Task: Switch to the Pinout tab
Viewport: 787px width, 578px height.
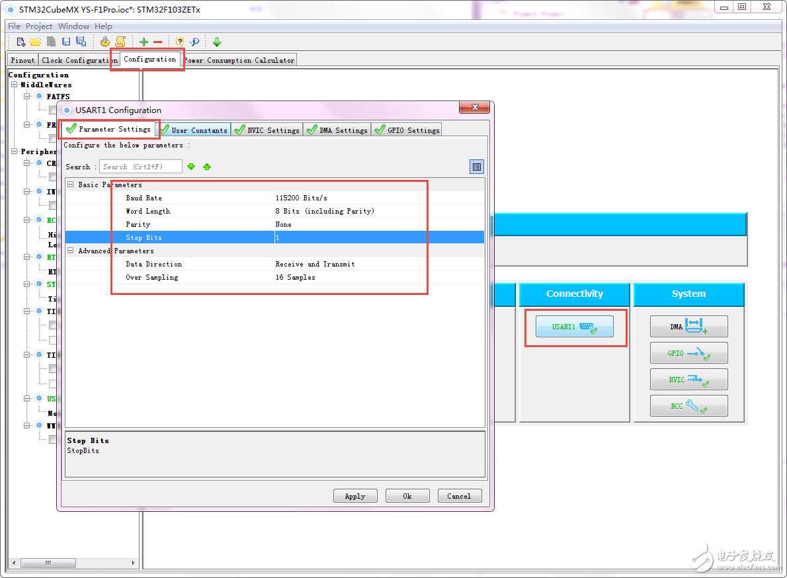Action: click(x=22, y=60)
